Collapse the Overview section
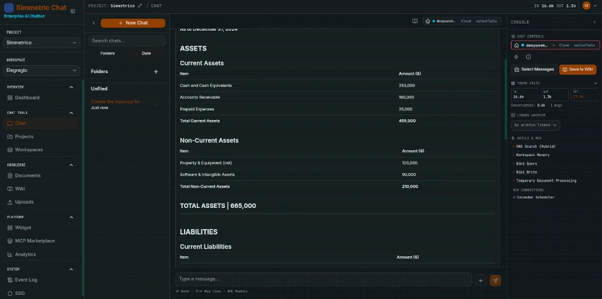This screenshot has width=602, height=299. coord(71,87)
